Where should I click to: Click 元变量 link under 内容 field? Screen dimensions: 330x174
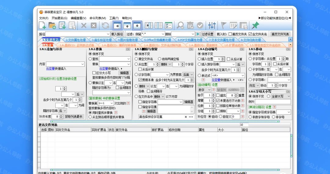pos(50,69)
